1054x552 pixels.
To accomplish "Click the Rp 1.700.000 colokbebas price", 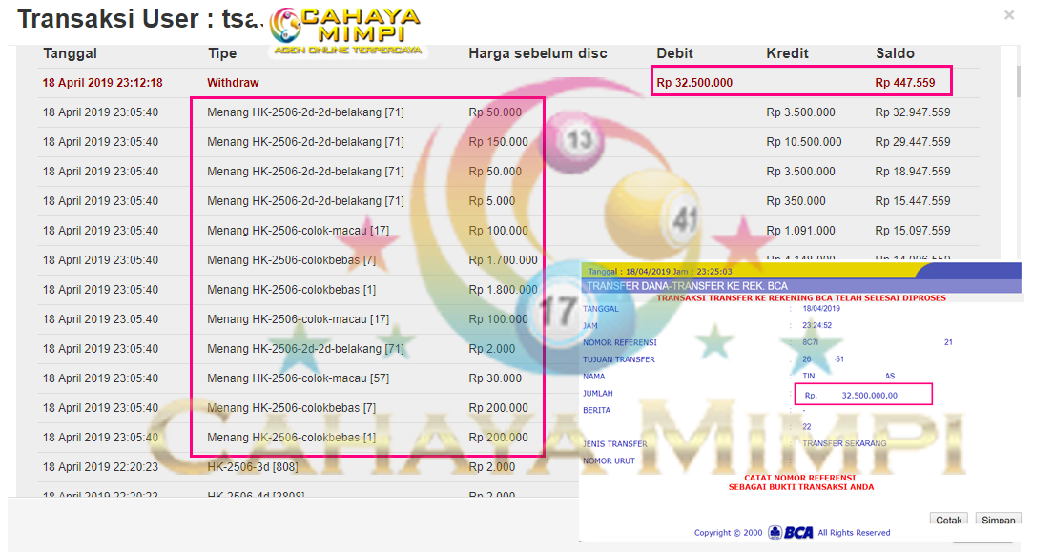I will point(503,260).
